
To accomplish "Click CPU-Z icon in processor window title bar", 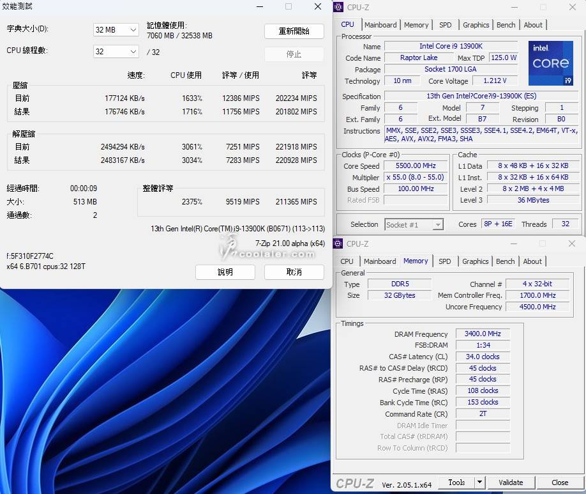I will click(338, 8).
